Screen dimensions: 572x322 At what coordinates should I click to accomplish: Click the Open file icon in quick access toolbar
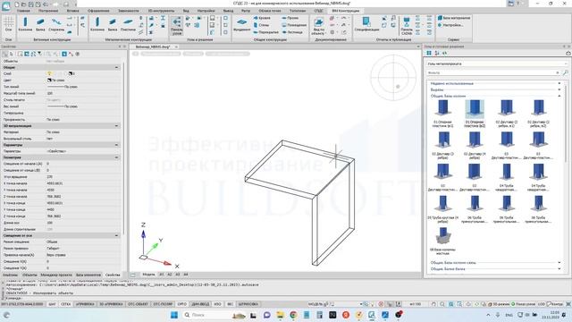24,4
